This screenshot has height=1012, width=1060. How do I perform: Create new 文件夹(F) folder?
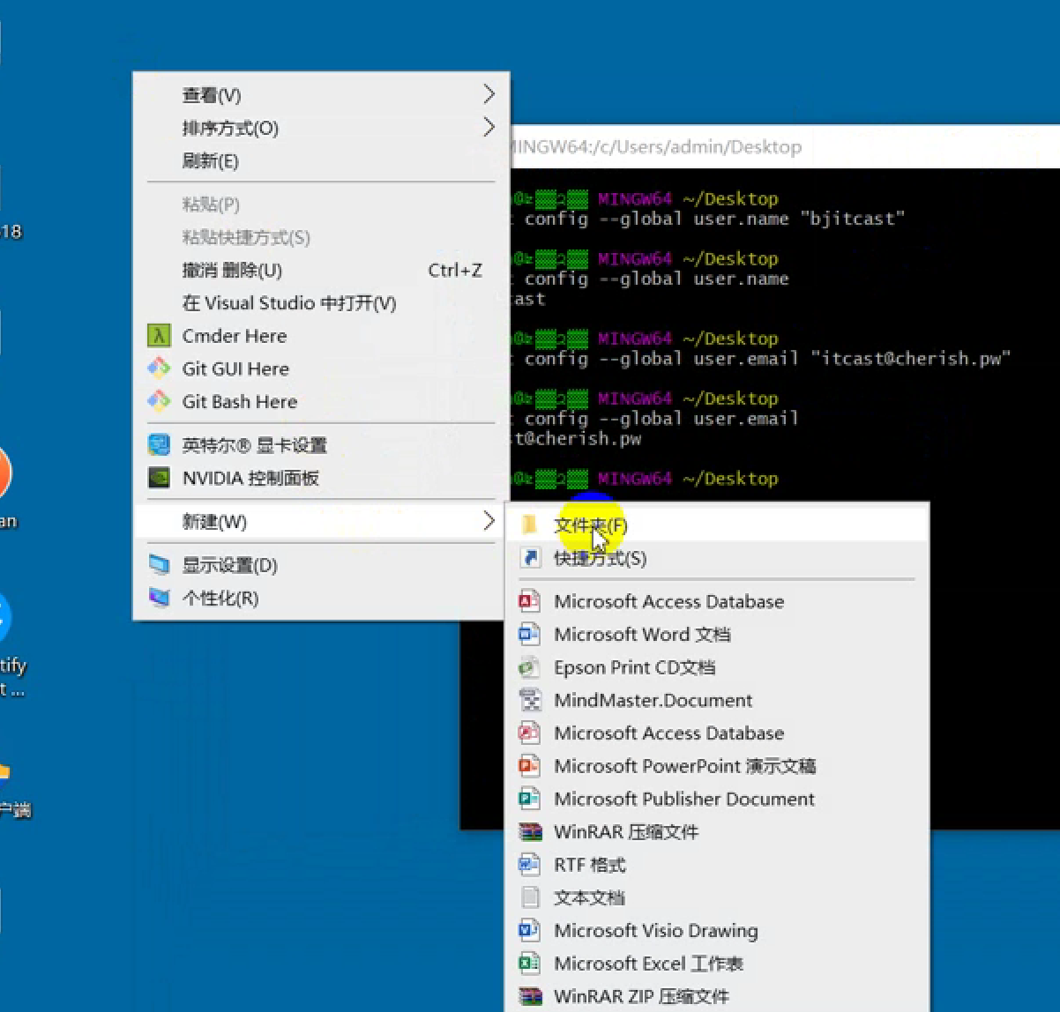click(x=717, y=525)
